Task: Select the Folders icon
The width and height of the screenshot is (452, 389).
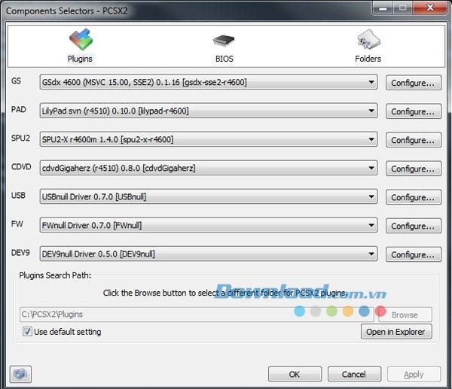Action: pos(367,41)
